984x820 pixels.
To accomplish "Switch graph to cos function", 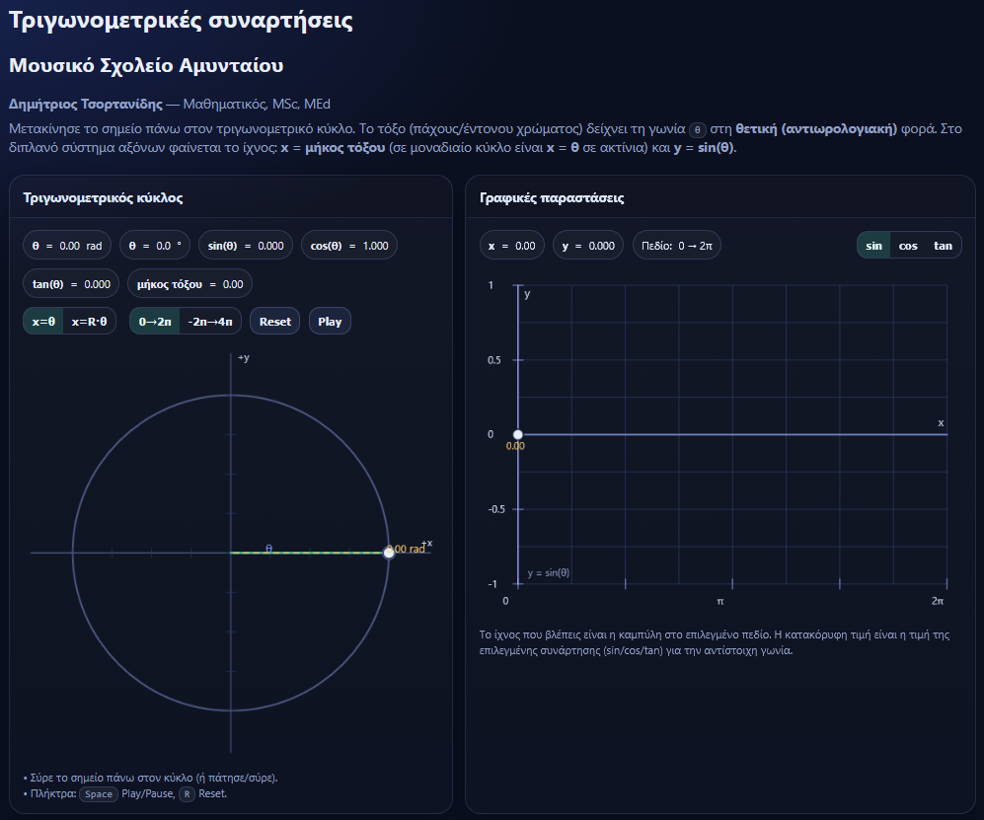I will [907, 246].
